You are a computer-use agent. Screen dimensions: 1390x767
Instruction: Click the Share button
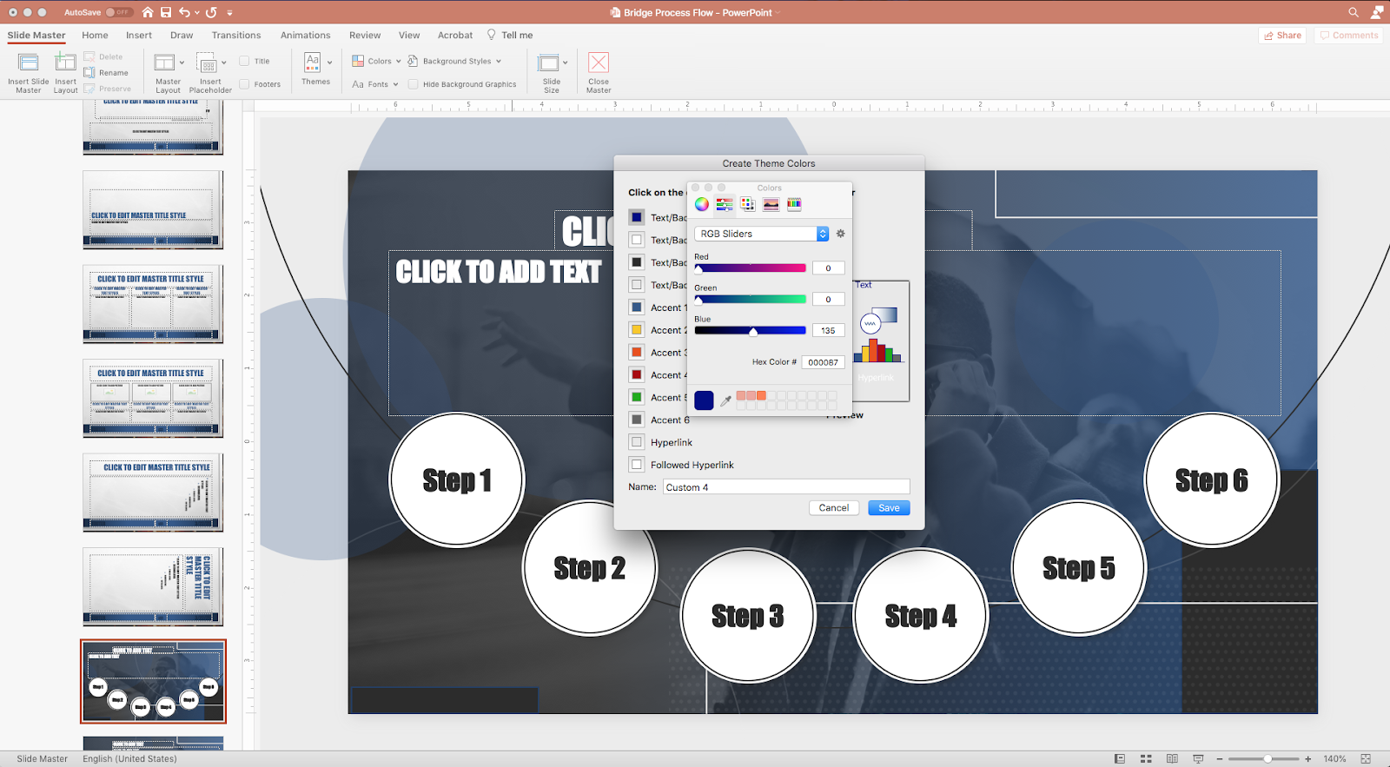[1282, 36]
